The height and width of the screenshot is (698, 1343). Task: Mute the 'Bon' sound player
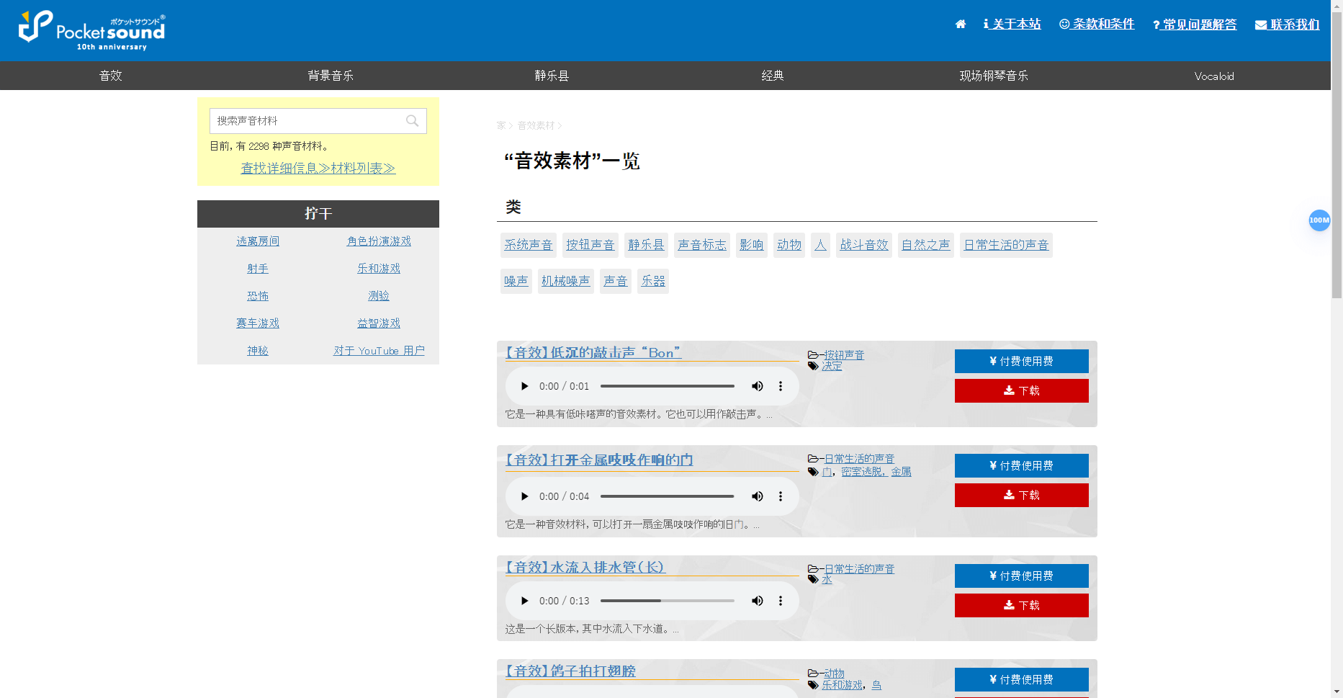[x=758, y=386]
